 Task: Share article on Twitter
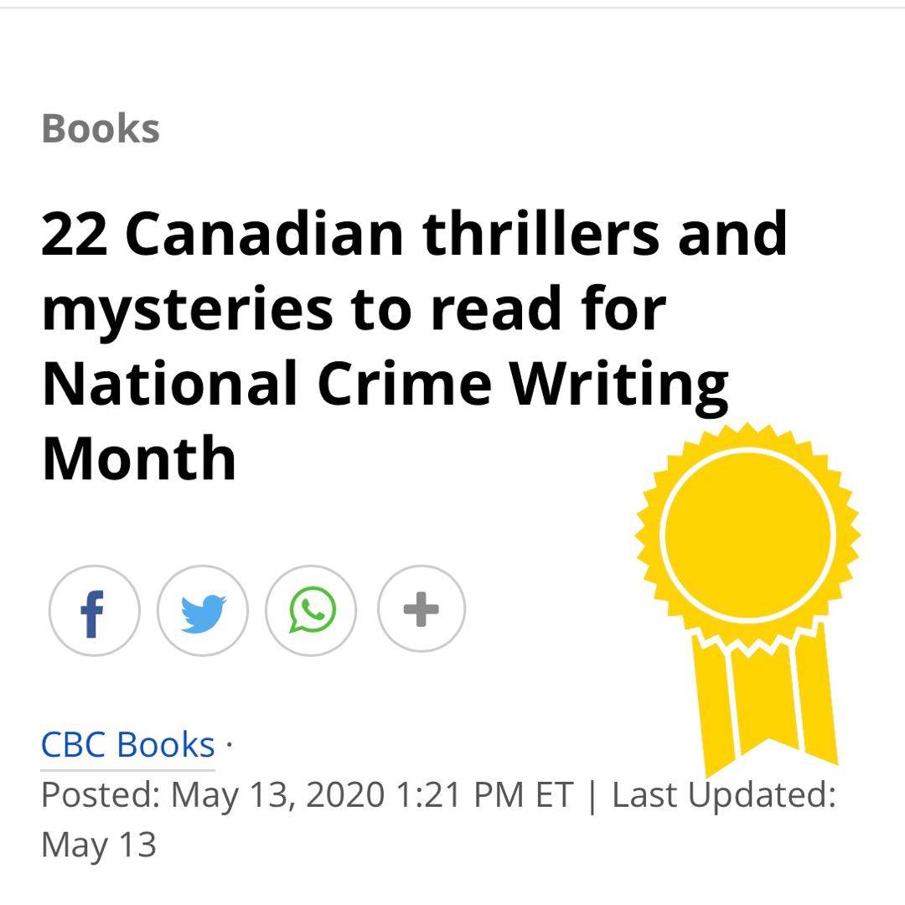(x=203, y=610)
